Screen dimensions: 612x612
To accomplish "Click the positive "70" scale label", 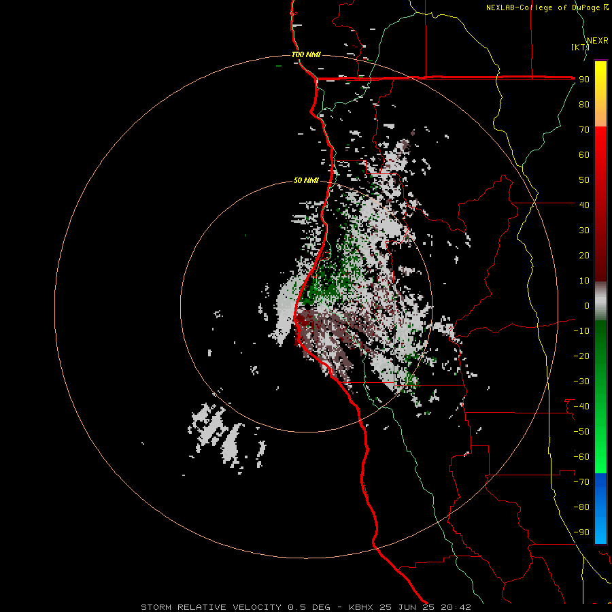I will point(584,130).
